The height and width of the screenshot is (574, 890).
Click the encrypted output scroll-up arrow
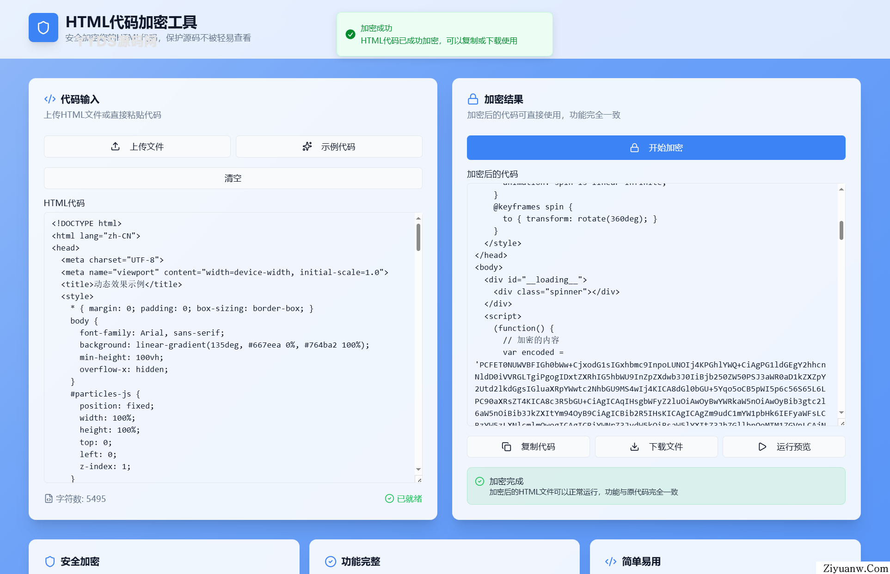(x=841, y=189)
